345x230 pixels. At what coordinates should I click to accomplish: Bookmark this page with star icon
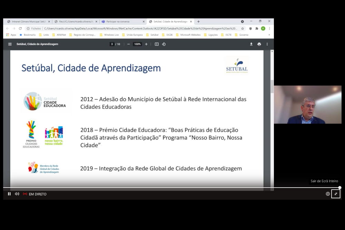243,29
